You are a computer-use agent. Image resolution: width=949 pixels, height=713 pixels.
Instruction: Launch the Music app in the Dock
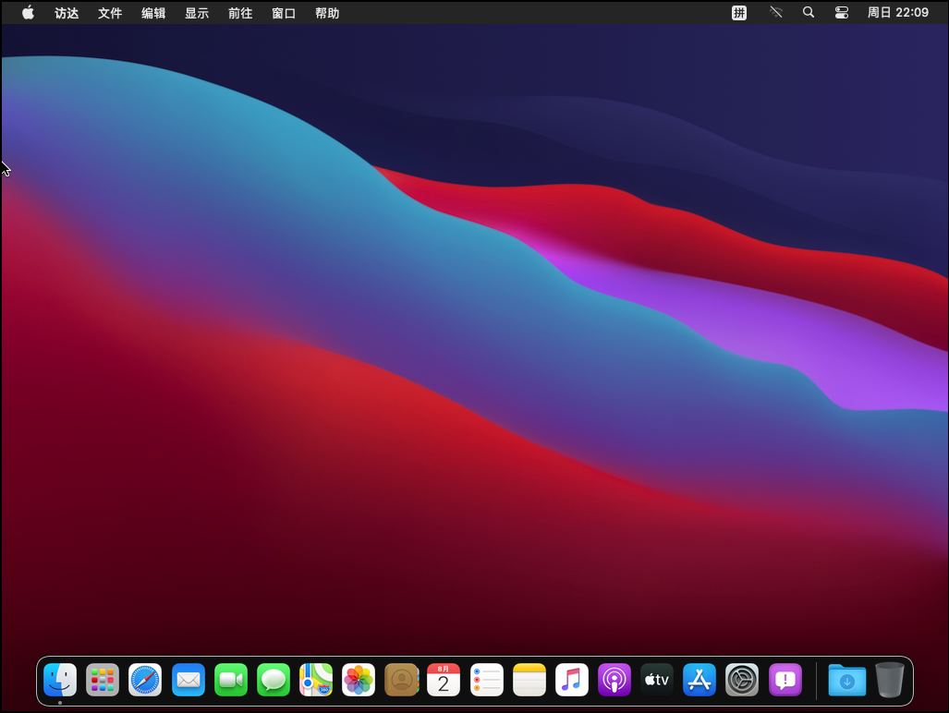[572, 680]
